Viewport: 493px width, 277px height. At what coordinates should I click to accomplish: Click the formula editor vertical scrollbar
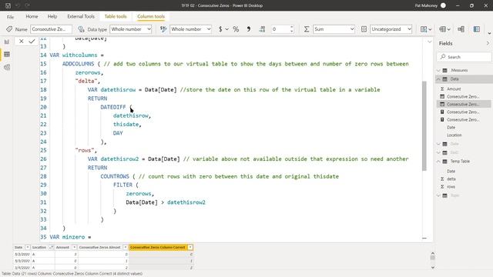[424, 125]
